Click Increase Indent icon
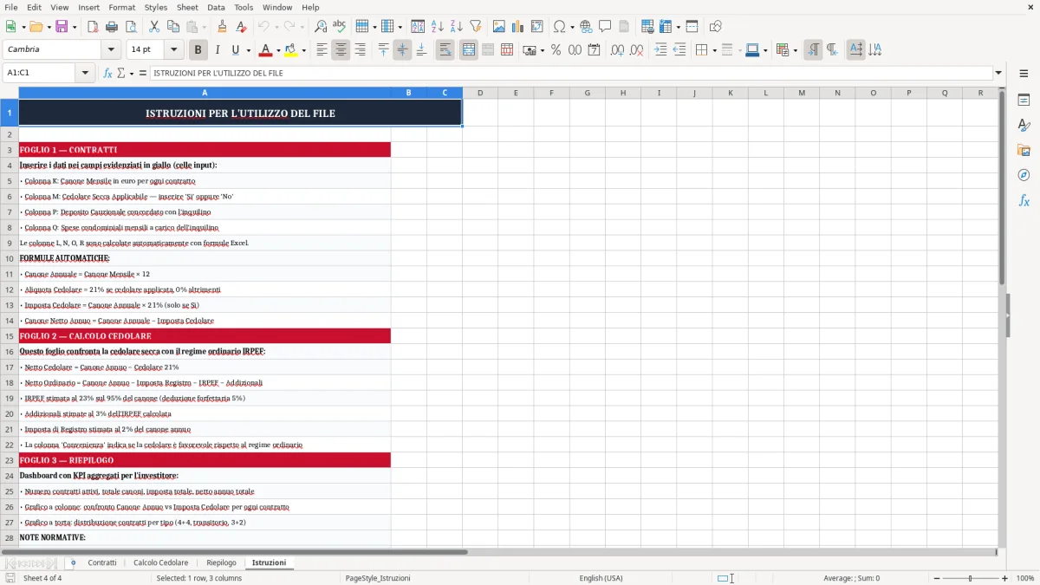The height and width of the screenshot is (585, 1040). (660, 50)
